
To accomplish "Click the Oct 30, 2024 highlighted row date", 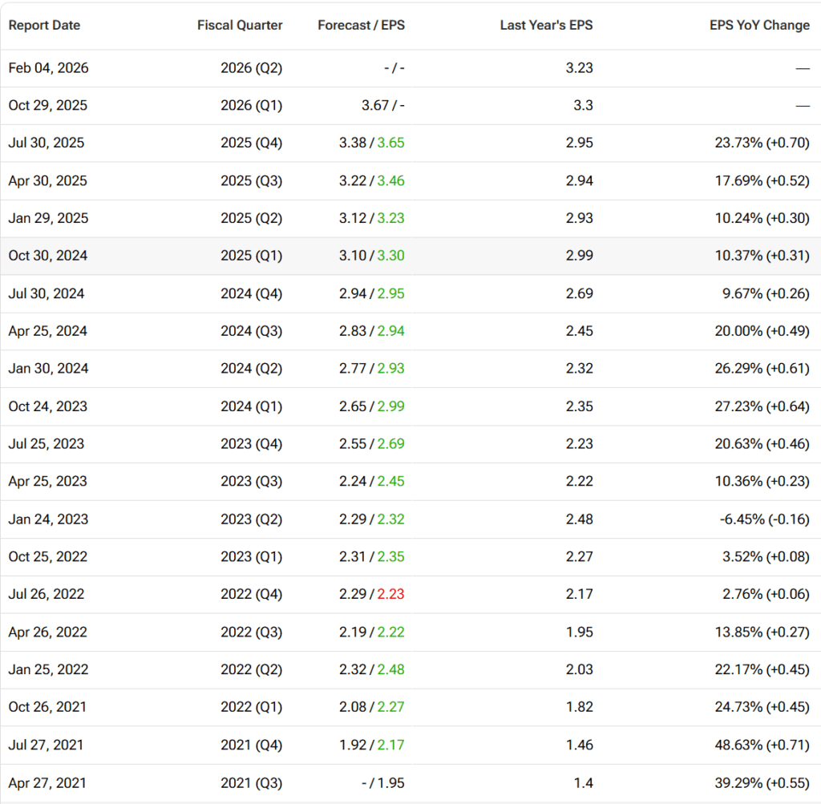I will (48, 256).
